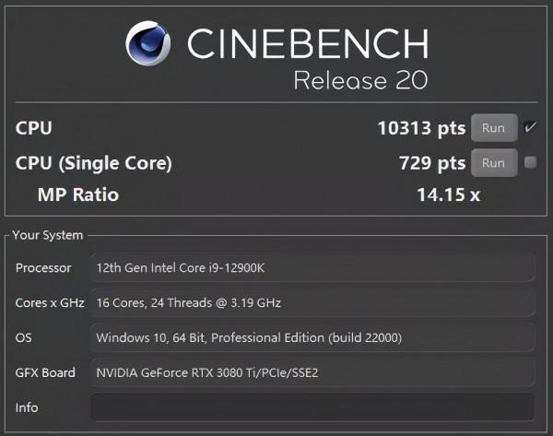The height and width of the screenshot is (436, 553).
Task: Click the 729 pts single core score
Action: click(x=431, y=163)
